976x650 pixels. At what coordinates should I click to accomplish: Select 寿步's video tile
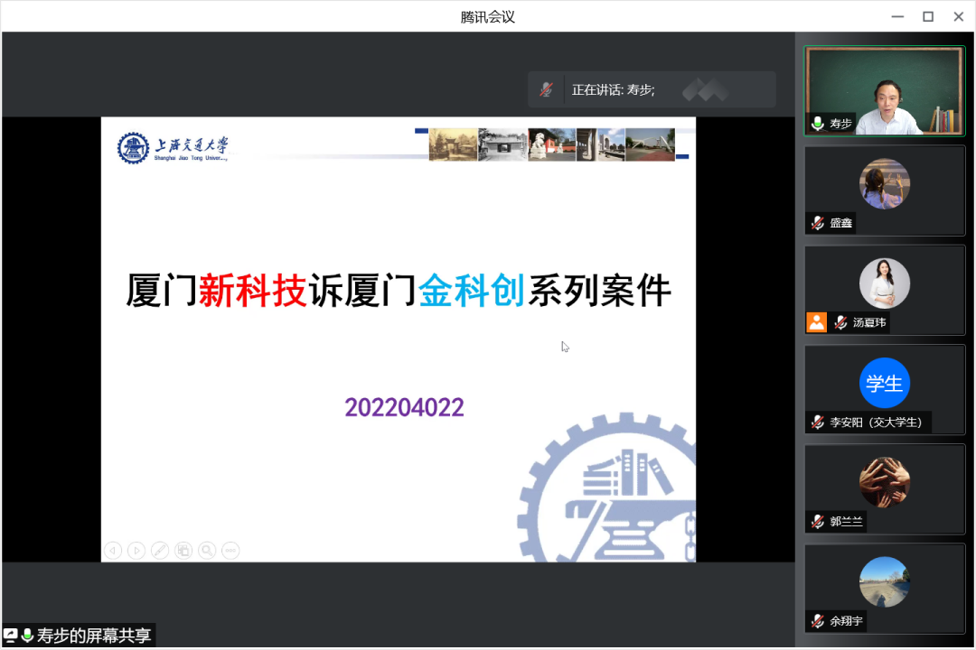(x=885, y=91)
